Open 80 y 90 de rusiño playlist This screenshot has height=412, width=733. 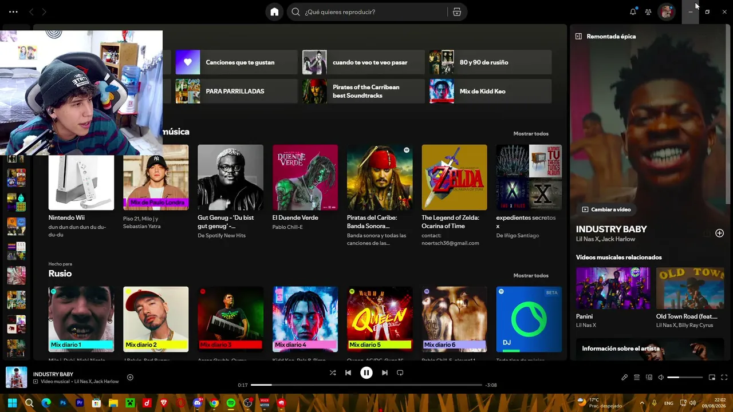point(491,62)
